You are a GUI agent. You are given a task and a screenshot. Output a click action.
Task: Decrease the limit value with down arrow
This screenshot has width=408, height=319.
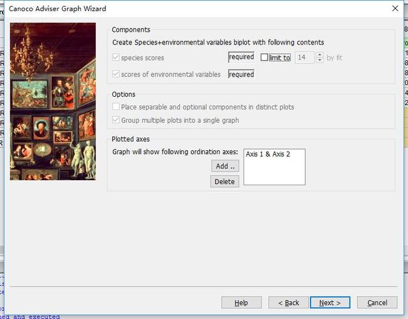pos(320,60)
